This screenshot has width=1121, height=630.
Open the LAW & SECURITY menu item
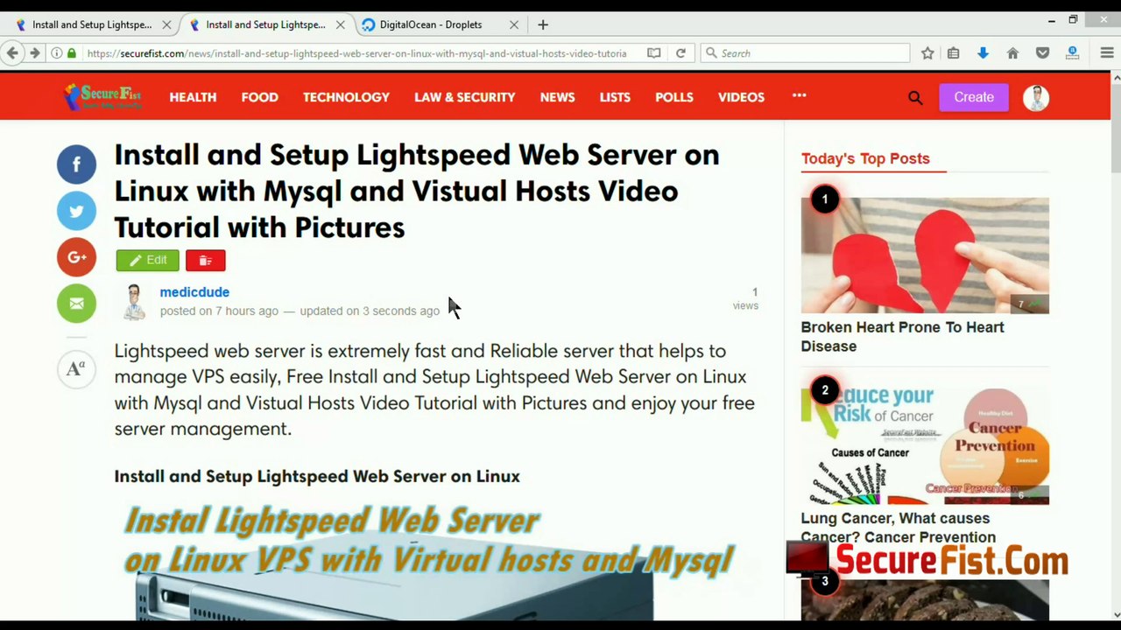pos(465,97)
